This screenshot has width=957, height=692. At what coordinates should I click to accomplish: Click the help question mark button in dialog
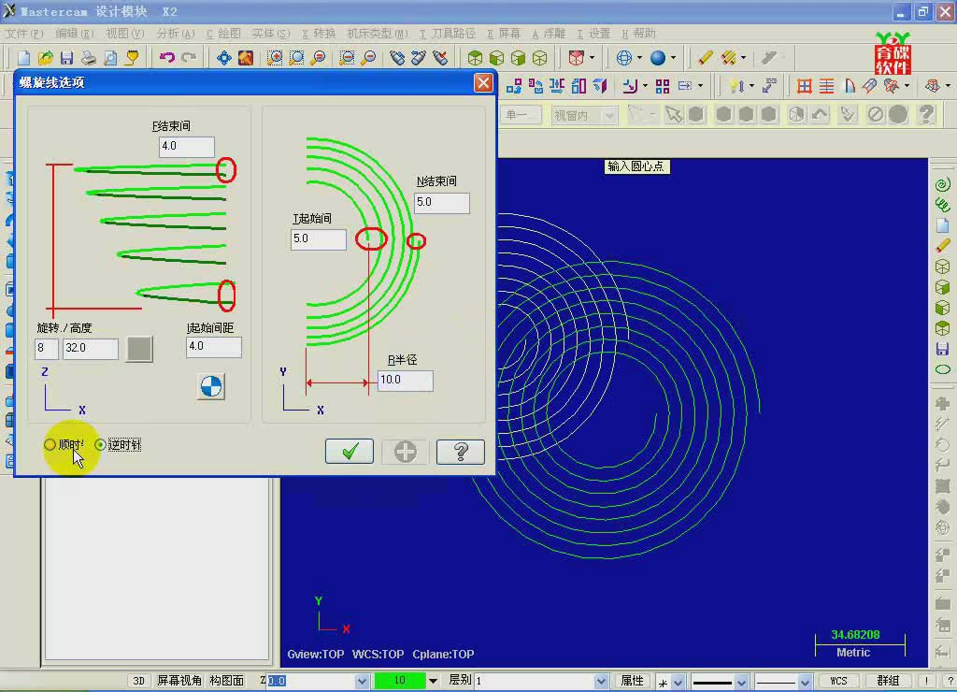(461, 452)
